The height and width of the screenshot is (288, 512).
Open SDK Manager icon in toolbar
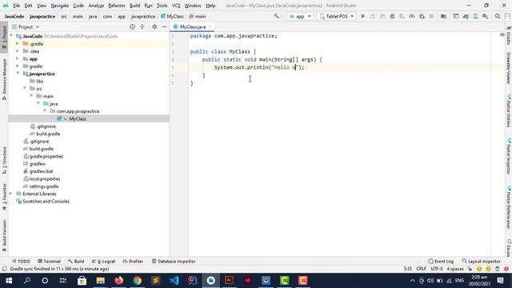tap(486, 16)
